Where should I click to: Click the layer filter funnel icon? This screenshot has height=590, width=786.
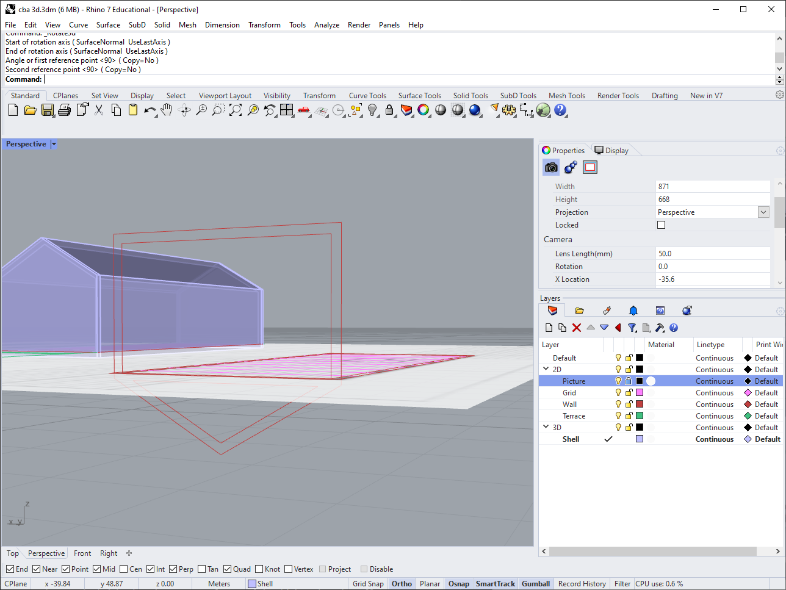point(632,328)
